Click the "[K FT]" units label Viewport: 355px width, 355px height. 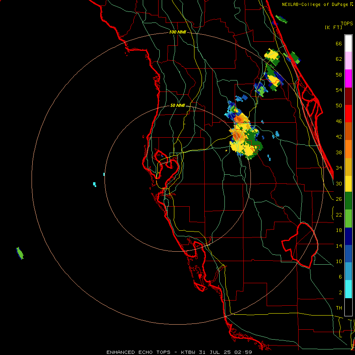333,27
